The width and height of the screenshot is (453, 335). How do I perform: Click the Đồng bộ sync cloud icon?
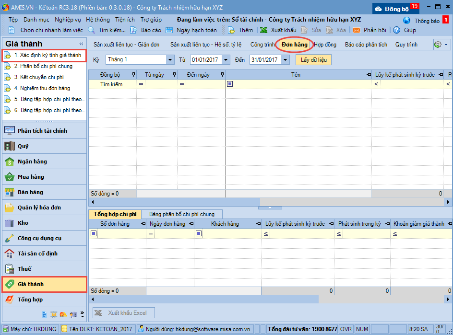pyautogui.click(x=378, y=9)
